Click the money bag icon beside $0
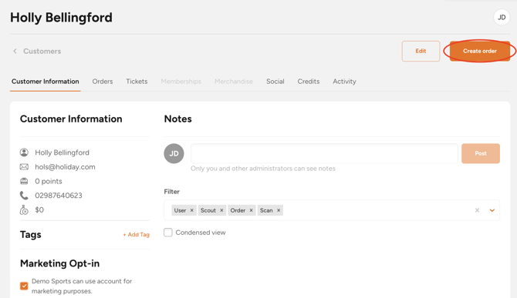This screenshot has height=298, width=517. coord(24,210)
